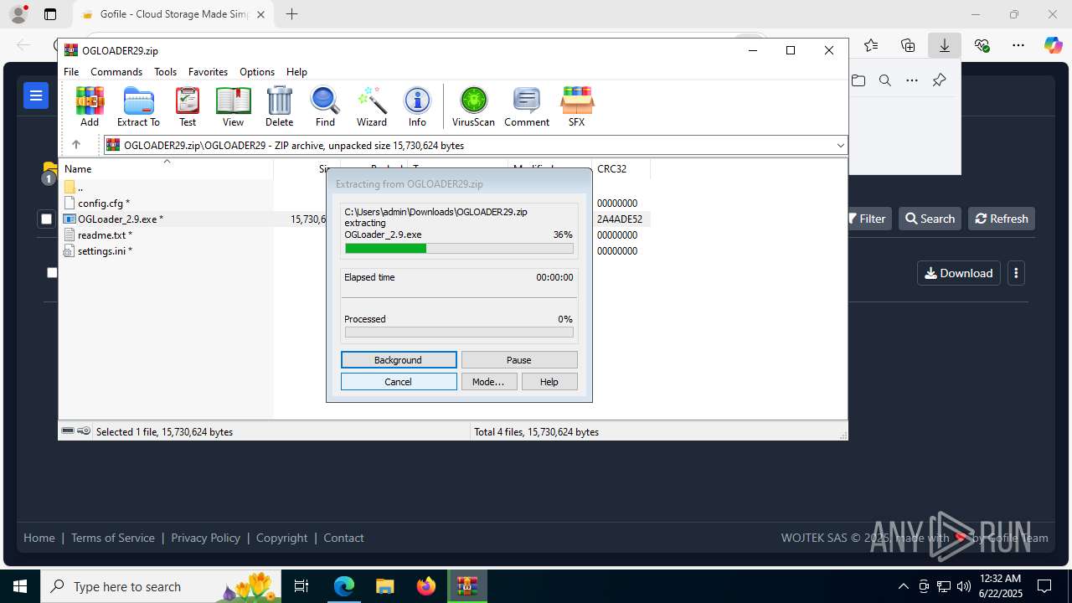Click Gofile Search button
Screen dimensions: 1072x603
(x=930, y=219)
